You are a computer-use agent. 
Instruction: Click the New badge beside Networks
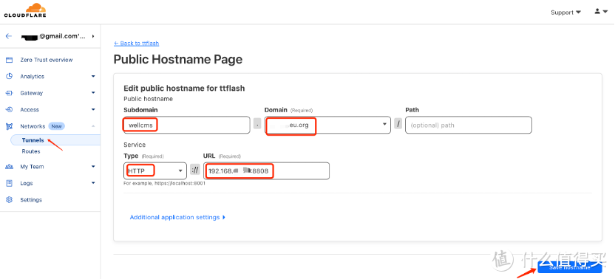pos(56,126)
